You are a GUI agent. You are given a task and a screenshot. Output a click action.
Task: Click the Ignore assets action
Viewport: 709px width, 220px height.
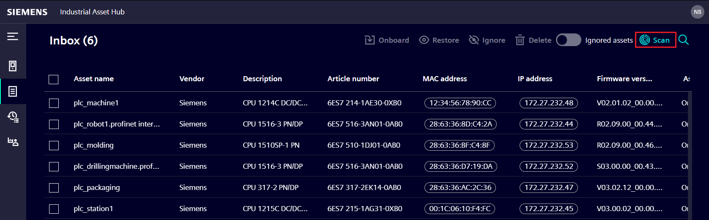click(487, 40)
